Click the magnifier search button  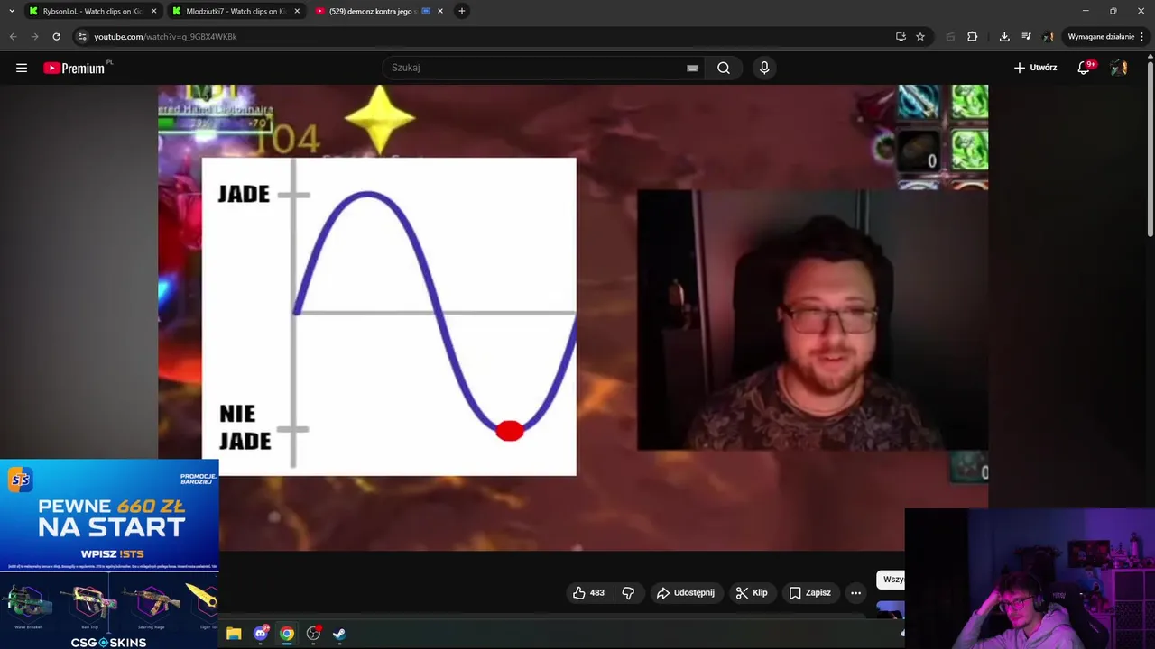(724, 68)
